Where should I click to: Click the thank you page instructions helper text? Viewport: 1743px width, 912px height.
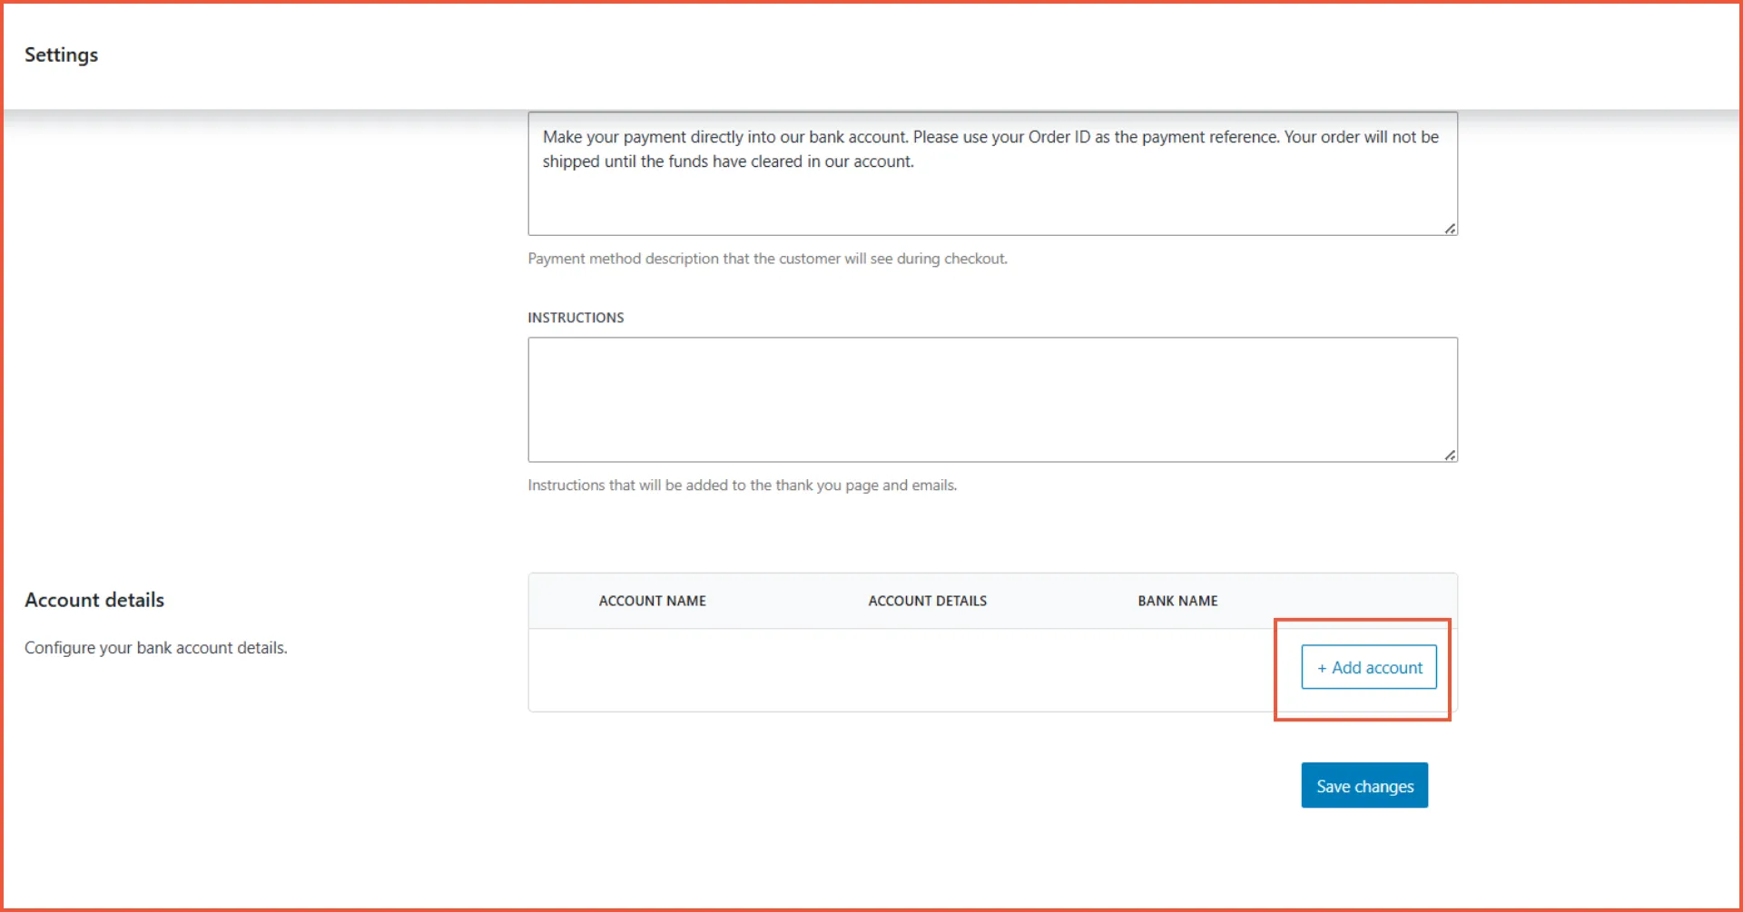(742, 485)
